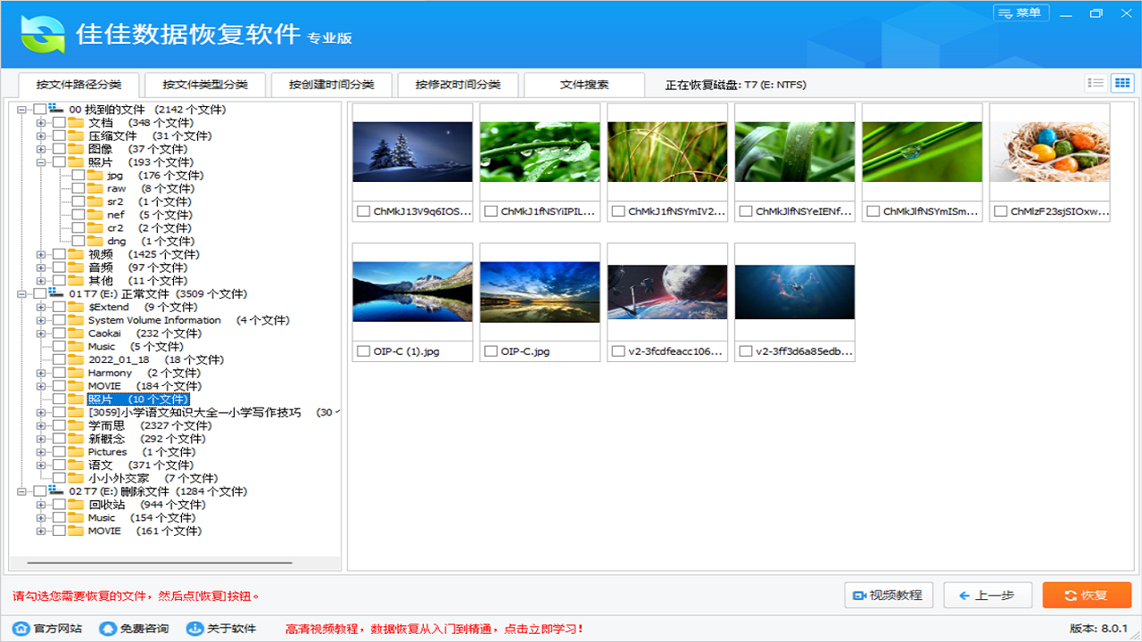Open 关于软件 via the info icon
The height and width of the screenshot is (642, 1142).
[x=194, y=628]
